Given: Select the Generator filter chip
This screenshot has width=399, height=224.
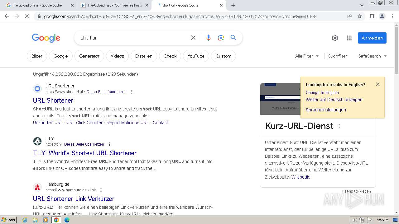Looking at the screenshot, I should (x=89, y=56).
